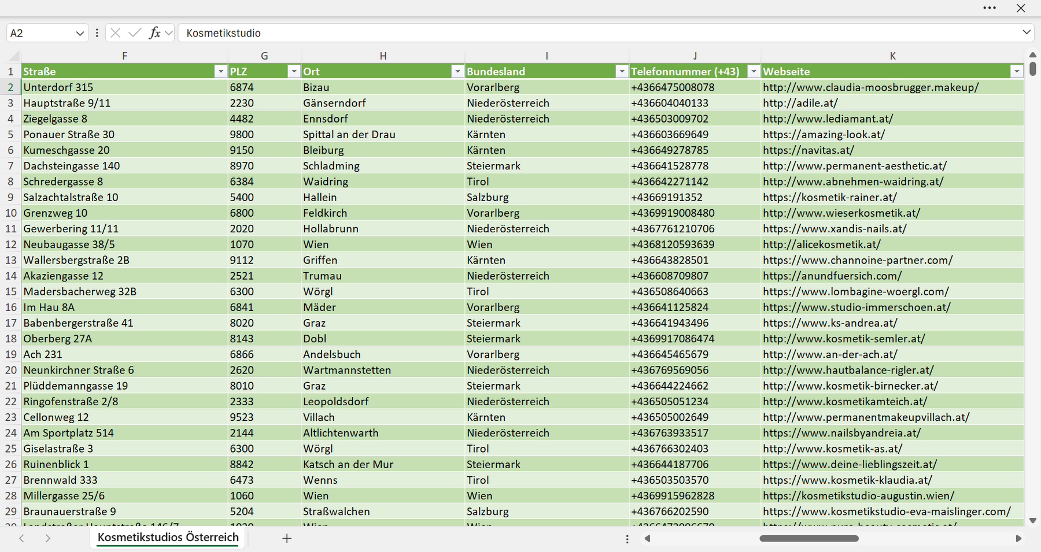This screenshot has height=552, width=1041.
Task: Select the Salzburg cell in Hallein row
Action: coord(547,197)
